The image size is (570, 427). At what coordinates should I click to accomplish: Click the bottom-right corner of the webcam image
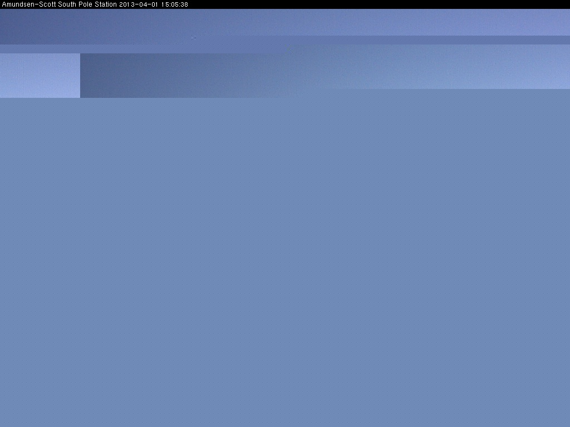[x=567, y=424]
